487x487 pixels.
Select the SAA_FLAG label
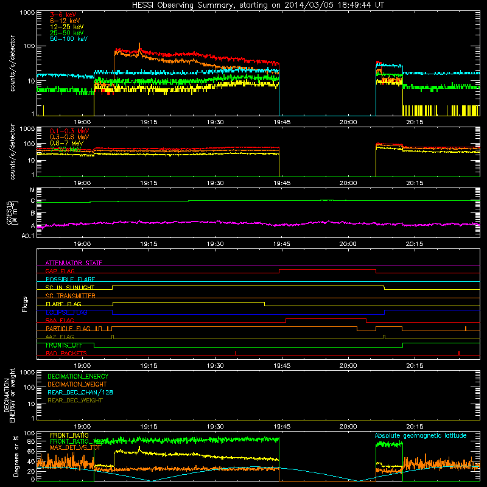tap(60, 320)
